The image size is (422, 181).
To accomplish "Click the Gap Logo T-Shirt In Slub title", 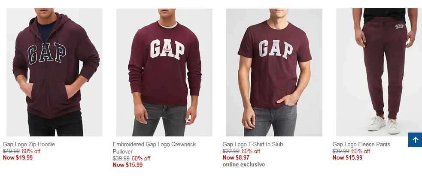I will pyautogui.click(x=253, y=145).
